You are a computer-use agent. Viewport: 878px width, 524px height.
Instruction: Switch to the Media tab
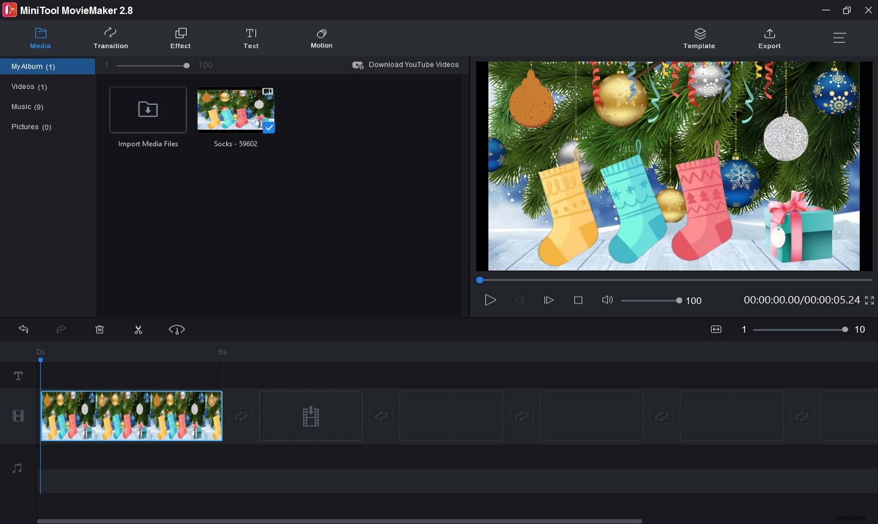pyautogui.click(x=40, y=38)
